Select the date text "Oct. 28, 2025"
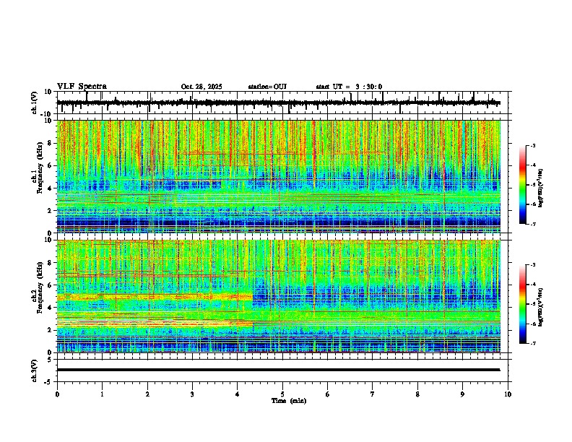The width and height of the screenshot is (572, 442). (201, 87)
